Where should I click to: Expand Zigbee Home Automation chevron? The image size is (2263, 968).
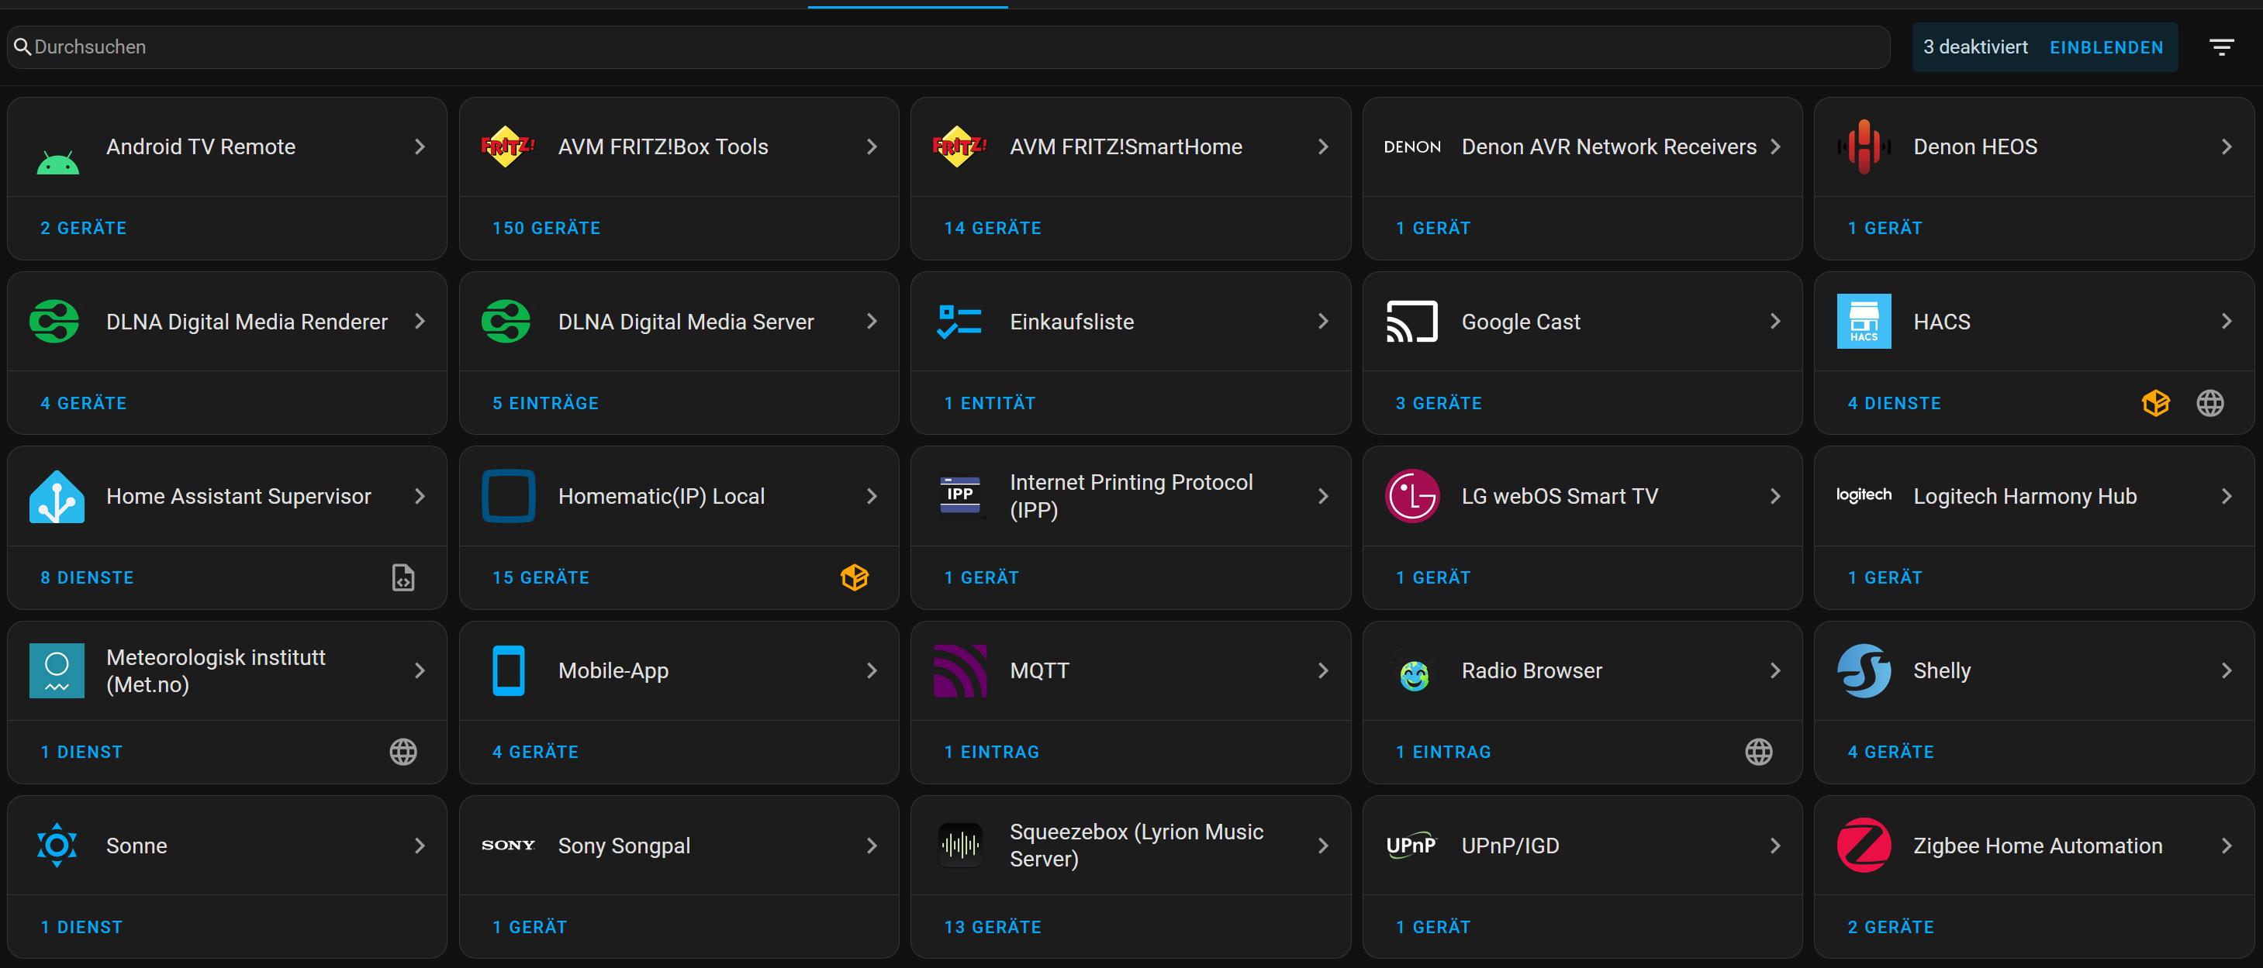[x=2226, y=845]
